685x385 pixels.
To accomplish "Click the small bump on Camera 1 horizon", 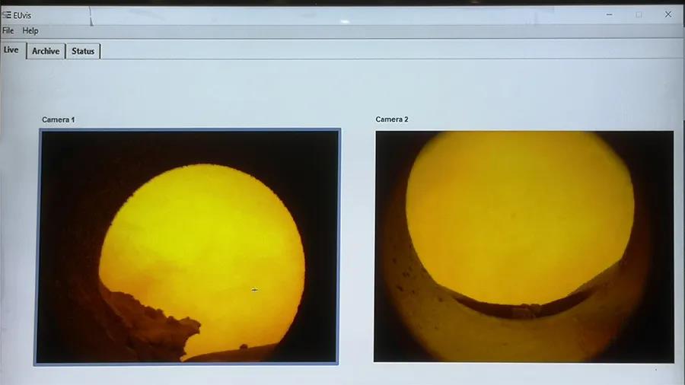I will point(244,346).
